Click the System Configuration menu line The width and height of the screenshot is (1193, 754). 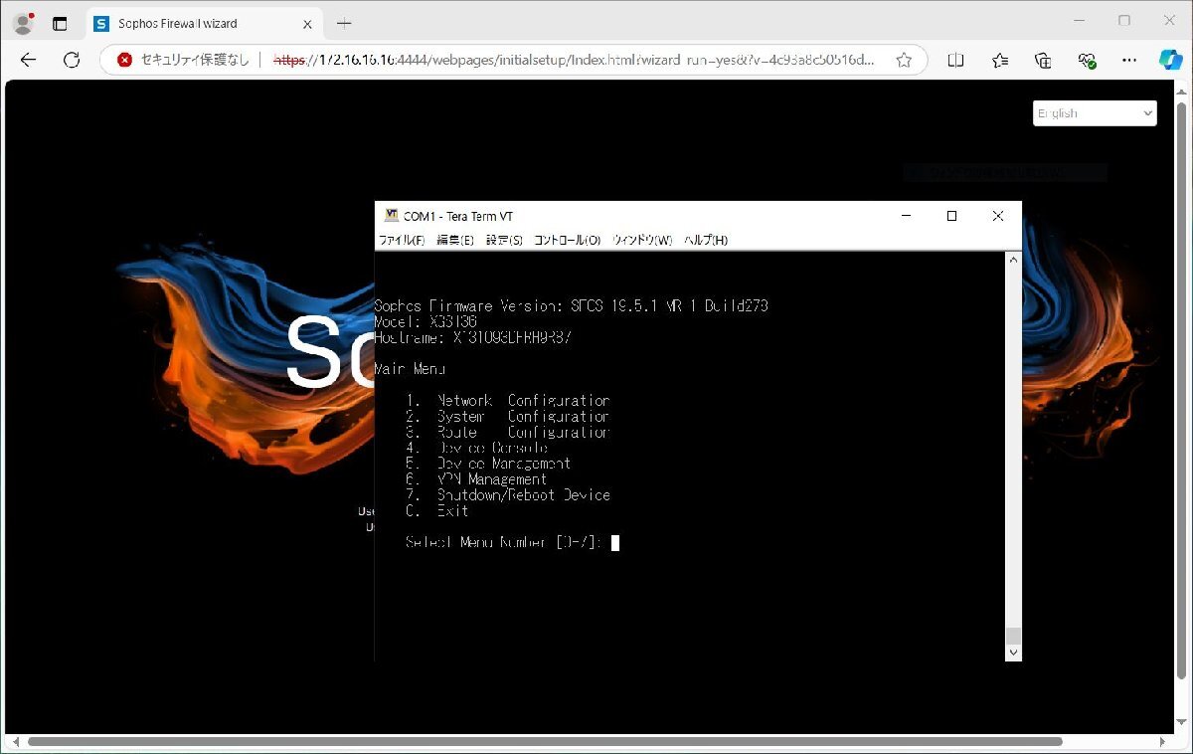(x=508, y=416)
